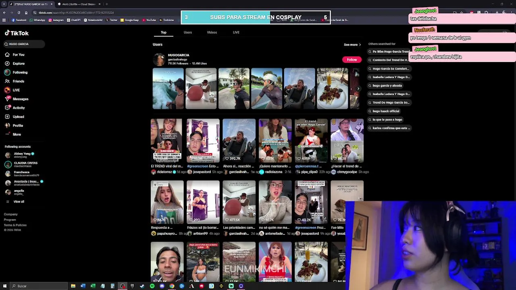Open the Explore compass icon
This screenshot has height=290, width=516.
click(x=7, y=64)
